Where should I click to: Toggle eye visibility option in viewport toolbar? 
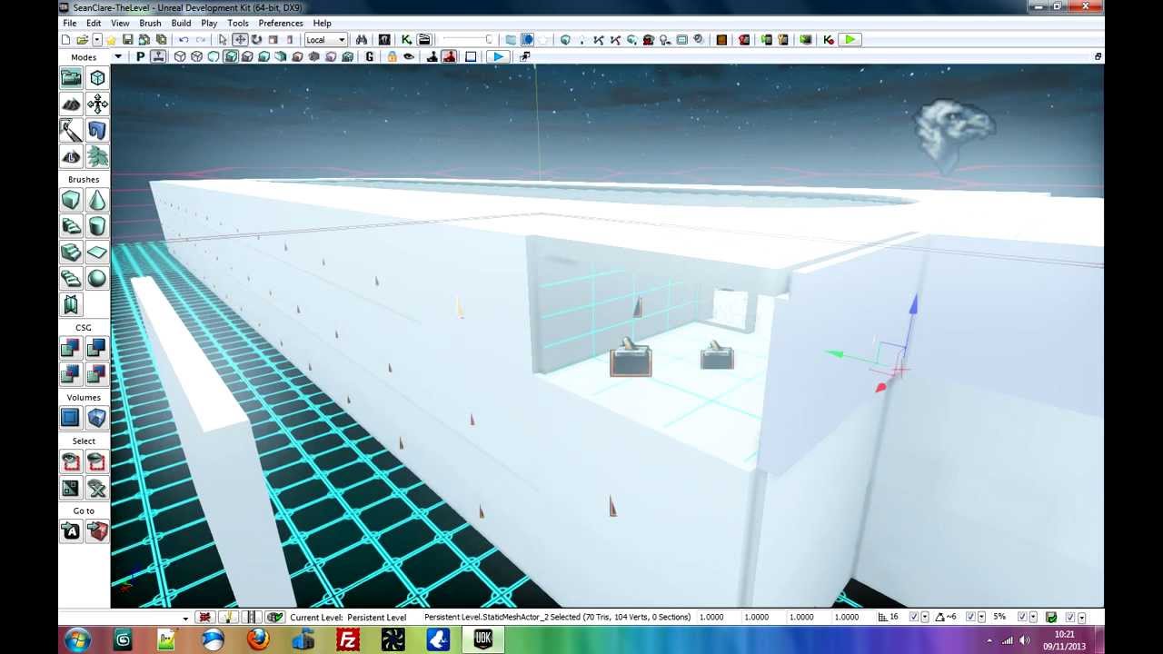click(409, 57)
